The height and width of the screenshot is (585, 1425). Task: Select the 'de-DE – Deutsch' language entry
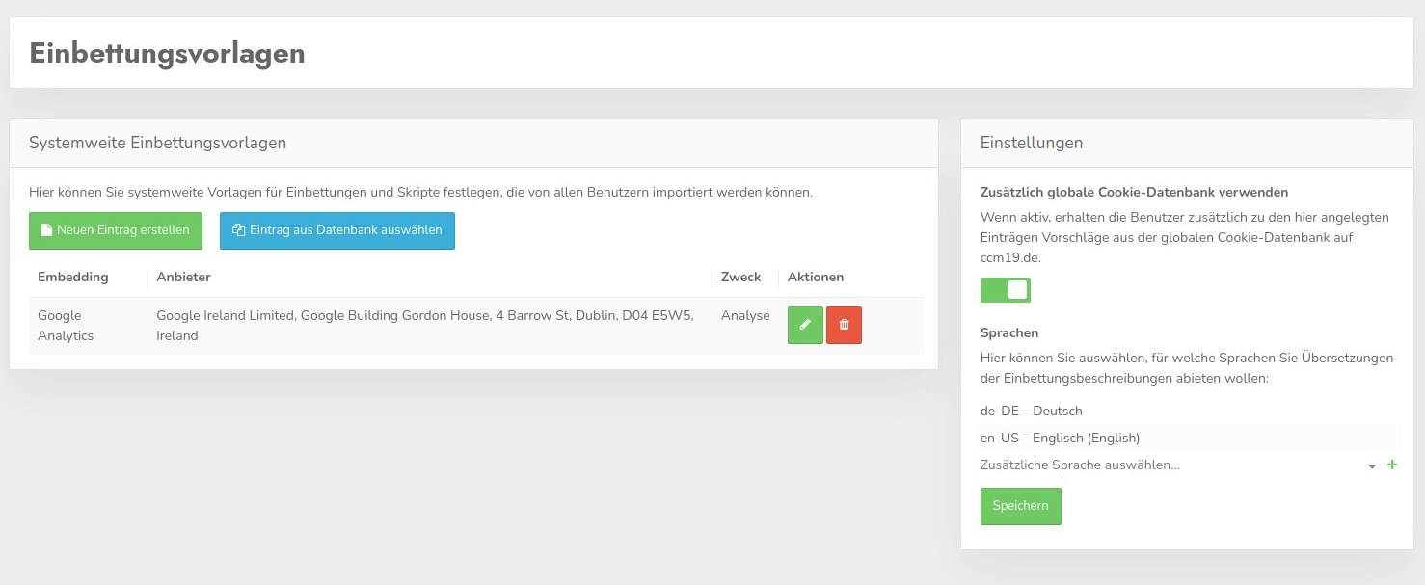point(1032,411)
